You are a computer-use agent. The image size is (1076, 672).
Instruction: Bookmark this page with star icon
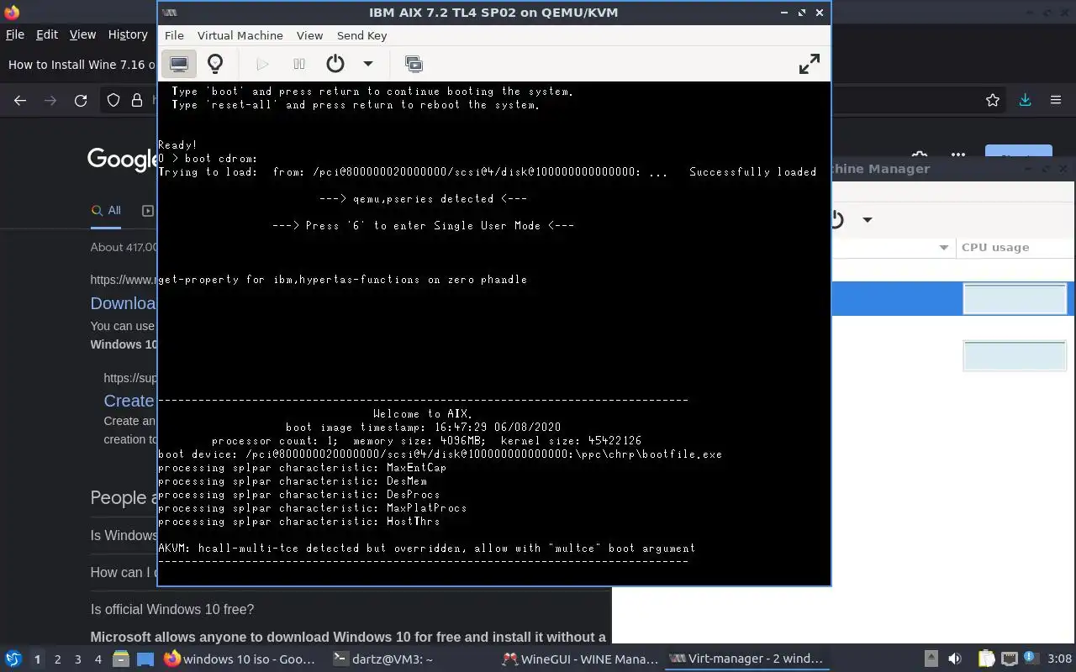pos(993,100)
